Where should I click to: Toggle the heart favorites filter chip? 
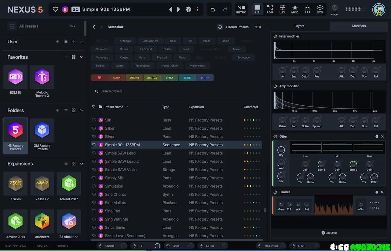99,78
